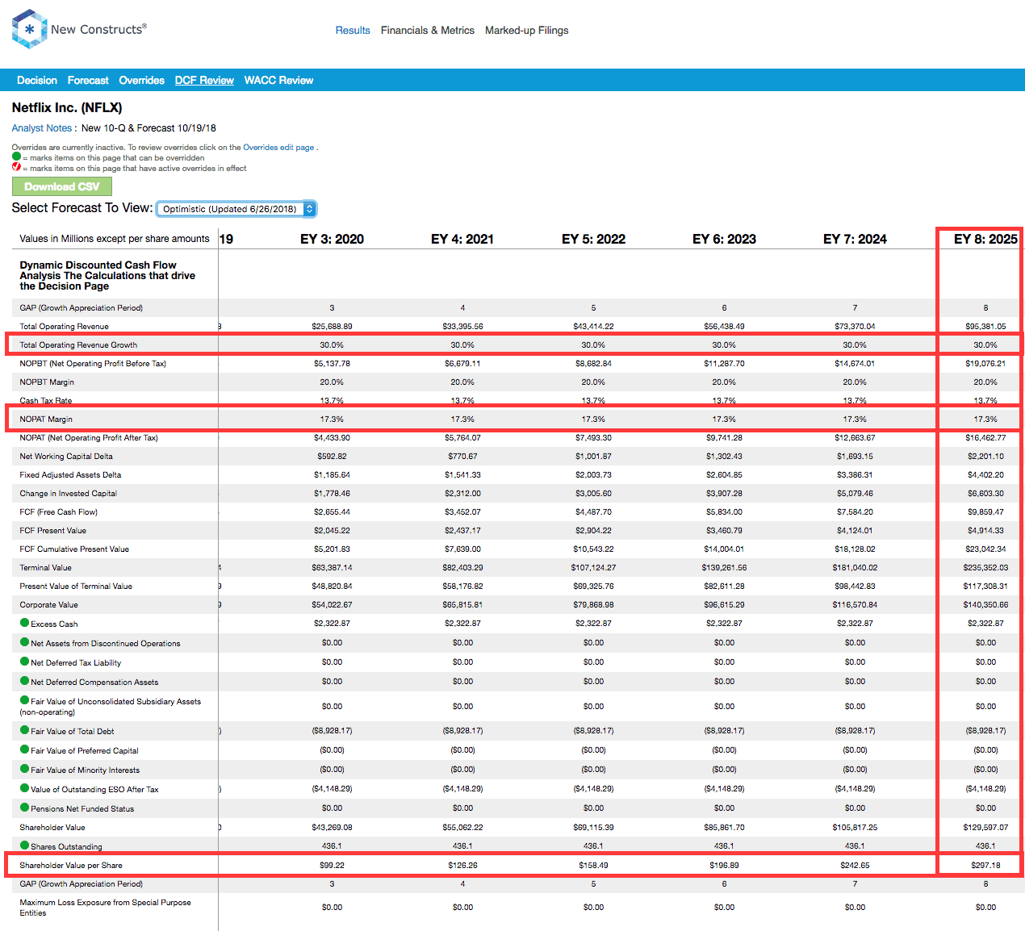Image resolution: width=1025 pixels, height=931 pixels.
Task: Open the WACC Review page
Action: click(278, 80)
